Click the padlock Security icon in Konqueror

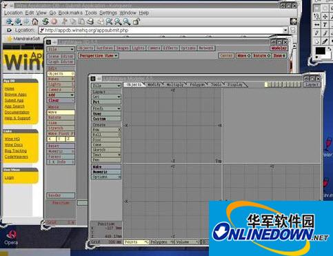(x=137, y=21)
